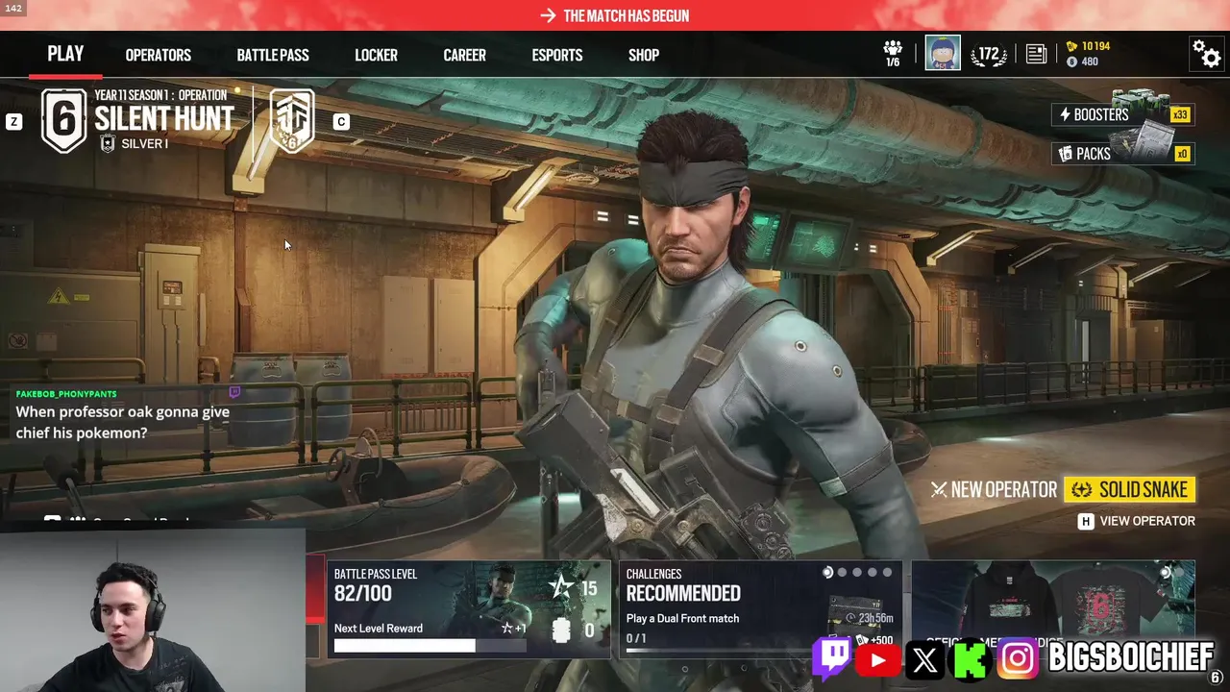The height and width of the screenshot is (692, 1230).
Task: Go to the Career tab
Action: click(x=464, y=55)
